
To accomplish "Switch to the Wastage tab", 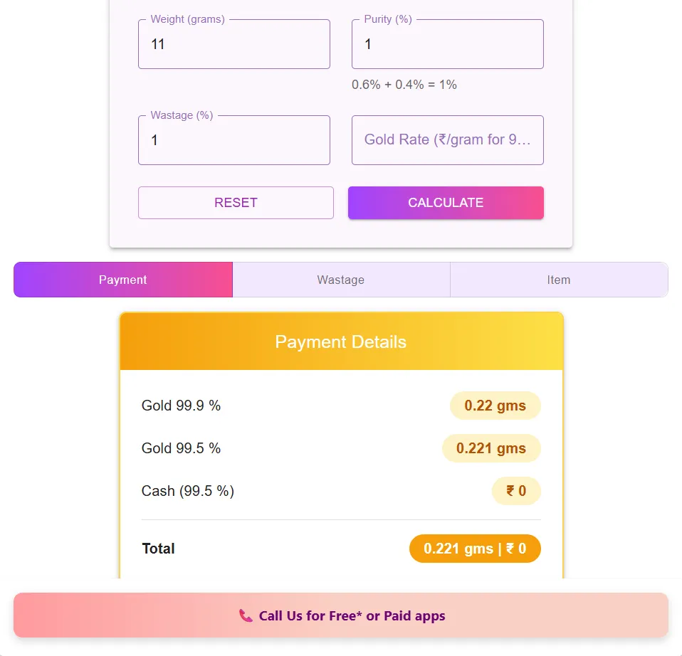I will [x=341, y=280].
